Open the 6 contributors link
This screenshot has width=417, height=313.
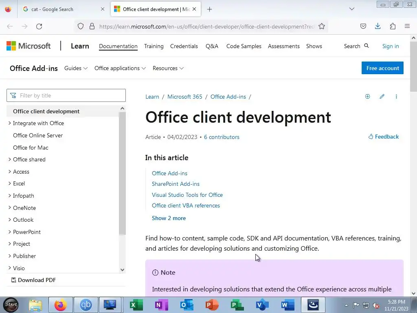[x=222, y=137]
